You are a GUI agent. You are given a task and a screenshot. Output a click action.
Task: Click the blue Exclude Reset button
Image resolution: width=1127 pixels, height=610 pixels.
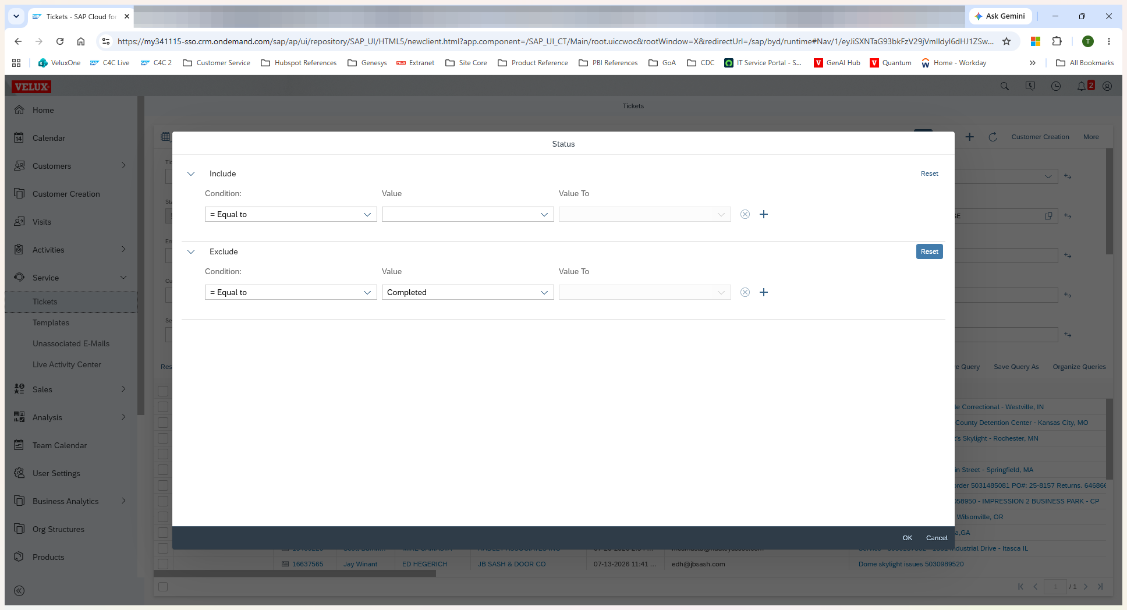(x=930, y=251)
